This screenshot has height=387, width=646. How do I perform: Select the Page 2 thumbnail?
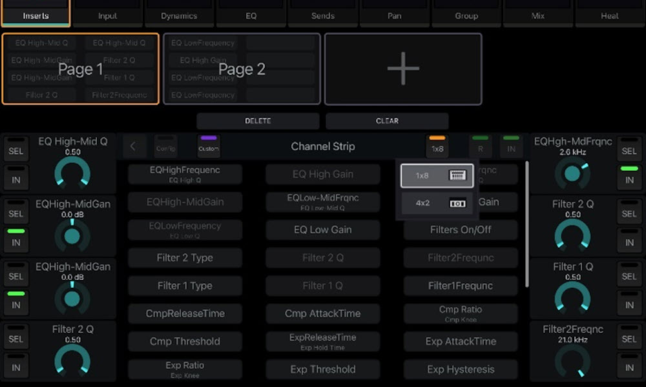242,69
